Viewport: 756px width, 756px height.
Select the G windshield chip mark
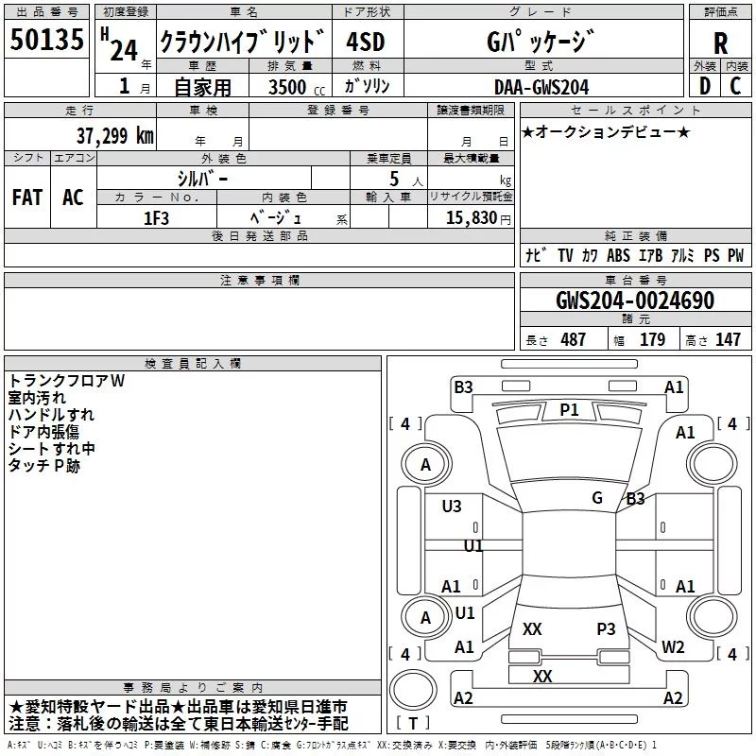coord(597,497)
